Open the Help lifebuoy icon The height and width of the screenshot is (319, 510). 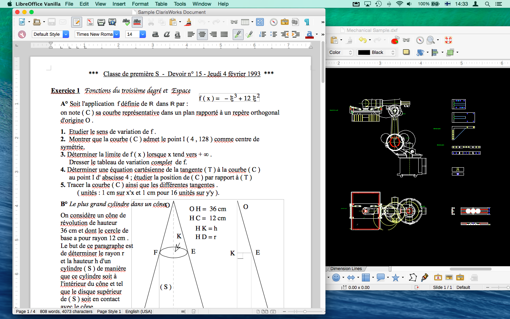tap(448, 40)
